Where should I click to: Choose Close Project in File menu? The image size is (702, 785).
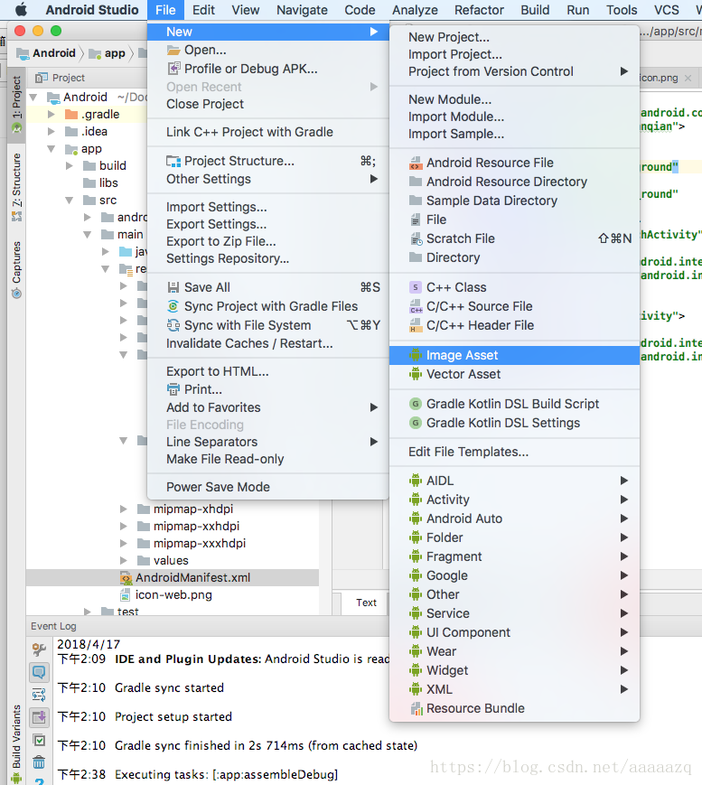268,104
